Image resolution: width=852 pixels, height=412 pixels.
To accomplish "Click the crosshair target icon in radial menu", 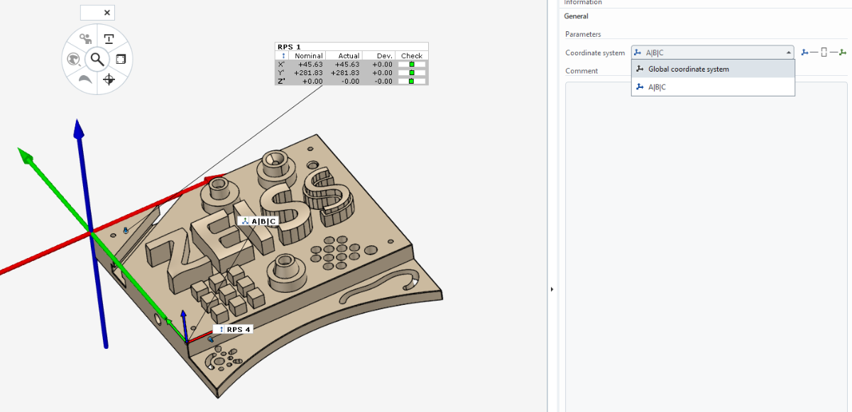I will point(109,79).
